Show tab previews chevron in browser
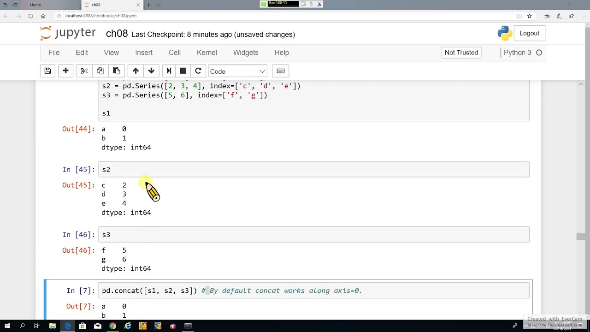This screenshot has width=590, height=332. (159, 5)
